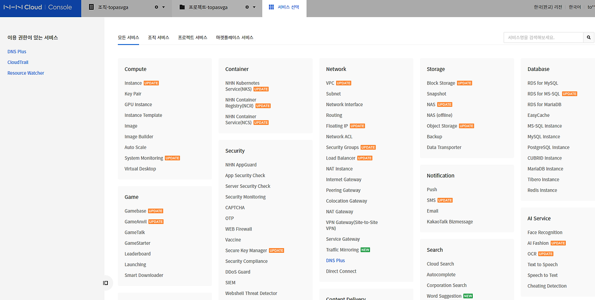
Task: Click the NHN Cloud Console logo
Action: tap(38, 7)
